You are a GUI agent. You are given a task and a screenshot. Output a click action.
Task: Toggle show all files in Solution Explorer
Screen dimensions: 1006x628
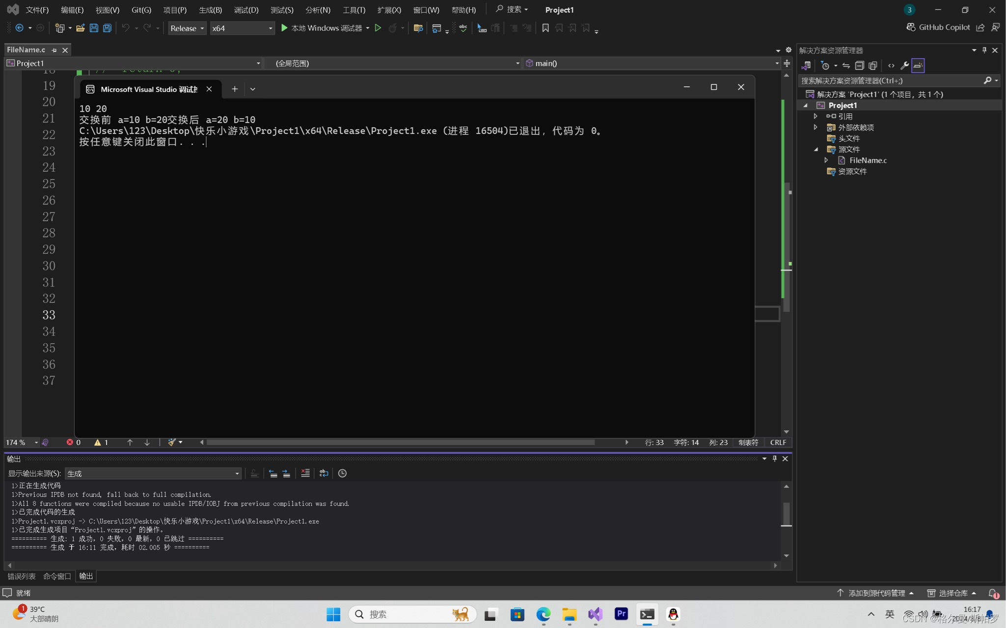[x=872, y=66]
